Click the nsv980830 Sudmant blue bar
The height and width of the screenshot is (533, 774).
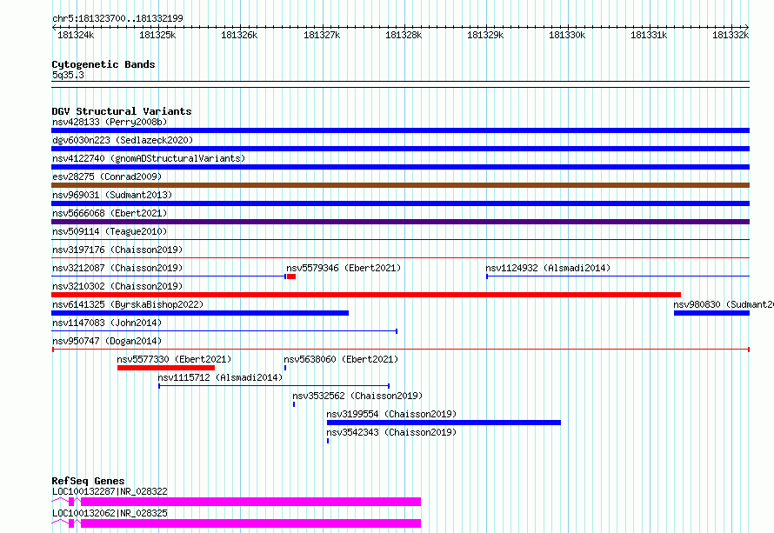711,313
